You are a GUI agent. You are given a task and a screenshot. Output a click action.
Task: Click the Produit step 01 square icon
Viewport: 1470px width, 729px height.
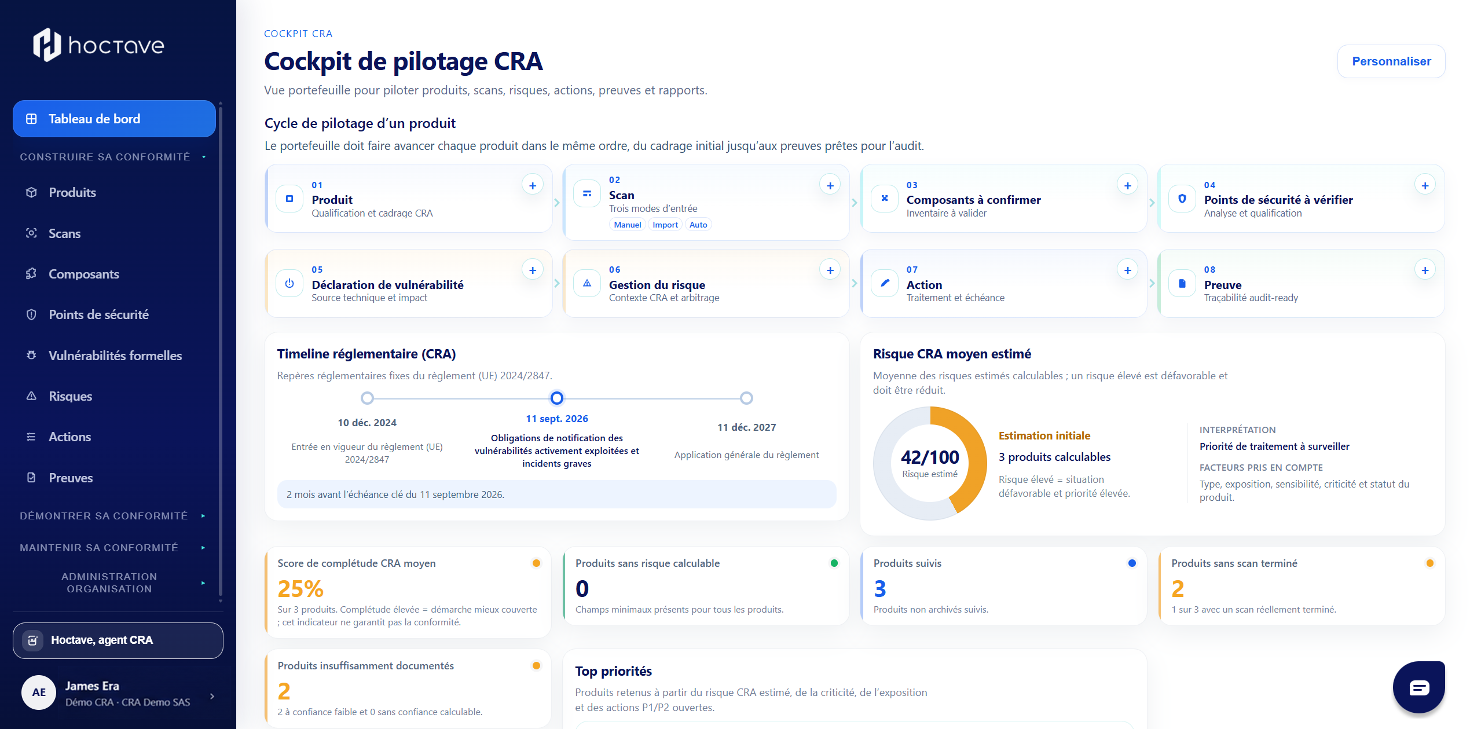tap(289, 199)
